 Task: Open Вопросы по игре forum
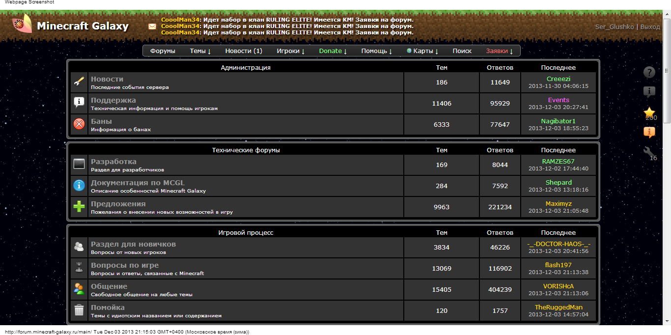pos(125,265)
